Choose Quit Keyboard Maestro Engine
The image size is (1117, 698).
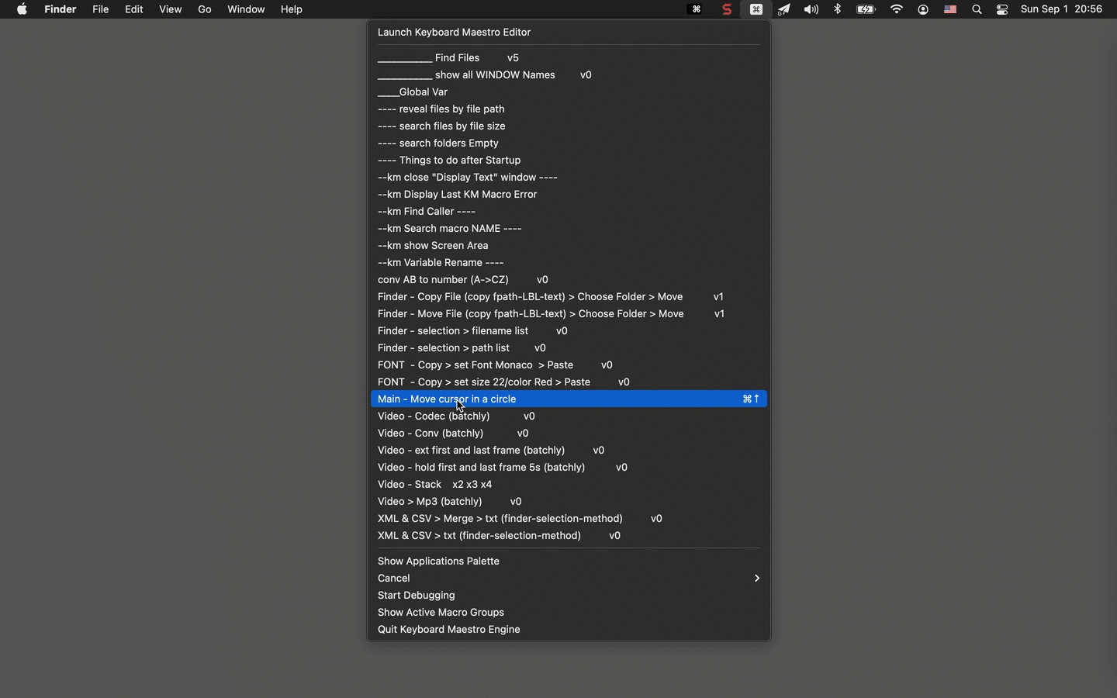tap(569, 630)
